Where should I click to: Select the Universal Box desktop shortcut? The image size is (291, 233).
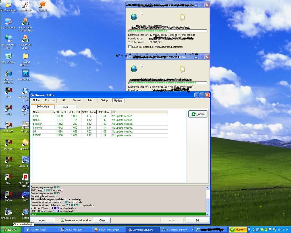point(9,213)
